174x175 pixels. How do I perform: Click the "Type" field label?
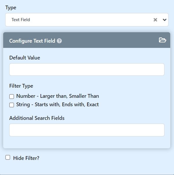tap(11, 8)
